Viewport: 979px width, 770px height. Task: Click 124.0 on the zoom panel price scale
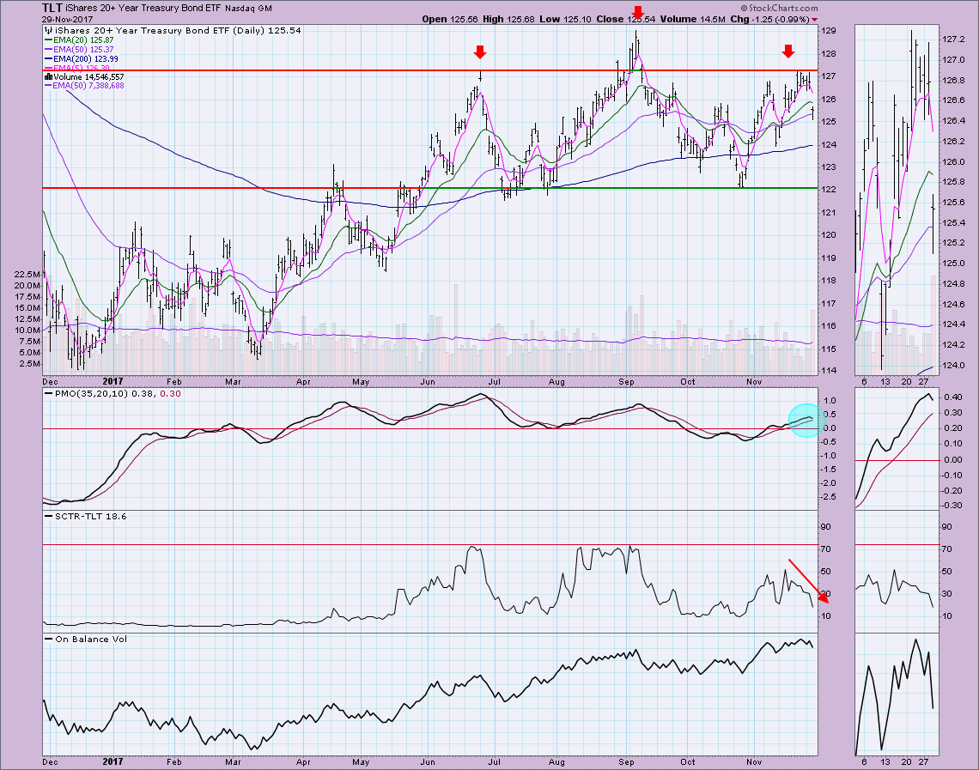point(953,366)
